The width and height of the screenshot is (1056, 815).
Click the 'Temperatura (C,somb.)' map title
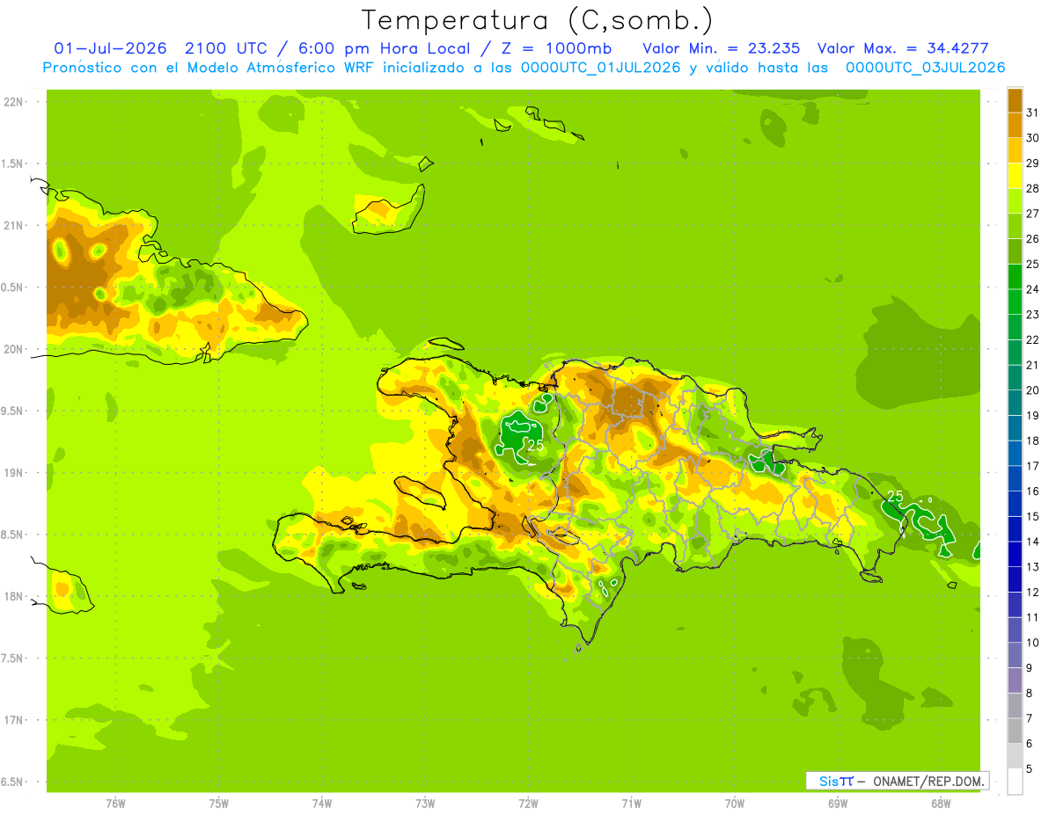click(537, 21)
